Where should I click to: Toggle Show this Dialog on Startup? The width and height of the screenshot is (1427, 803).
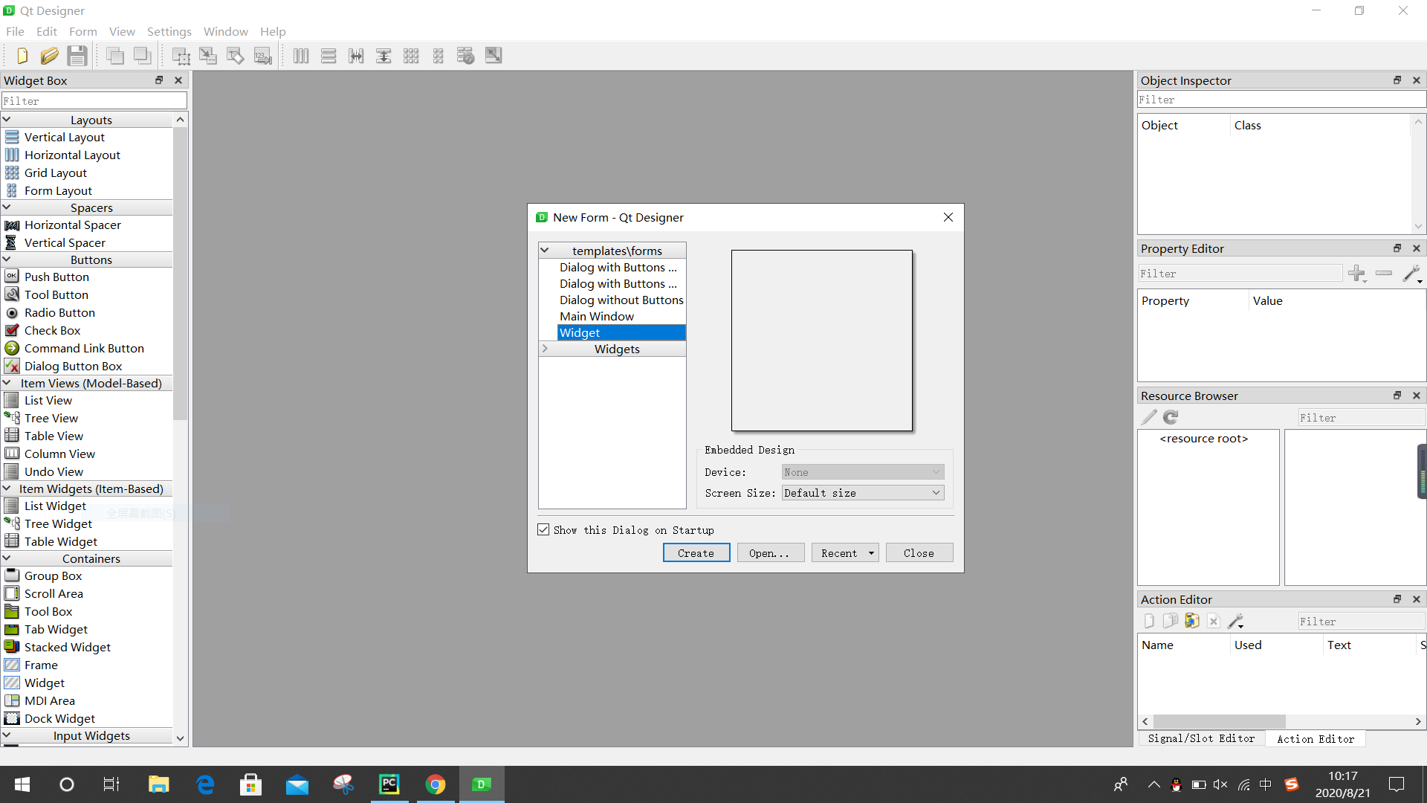click(x=544, y=530)
